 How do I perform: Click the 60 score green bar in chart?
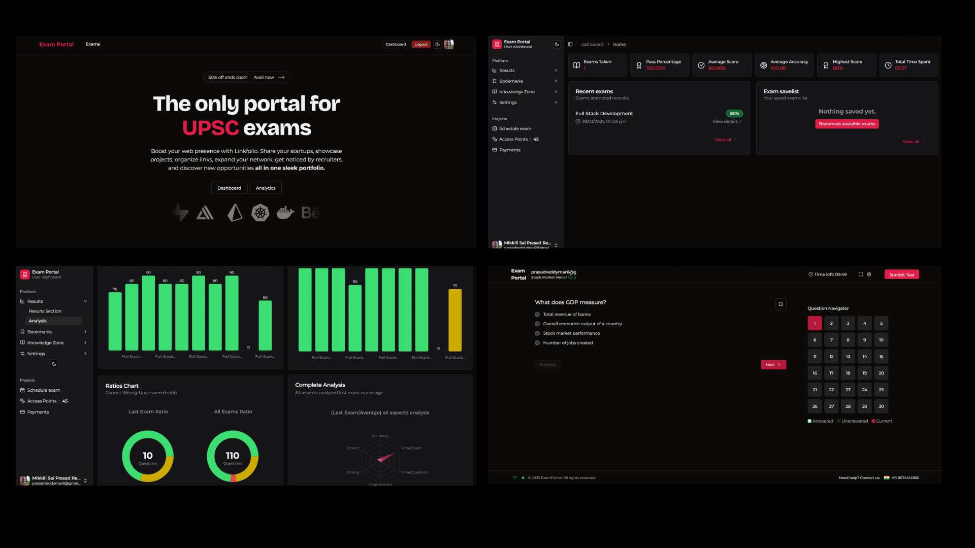coord(265,325)
